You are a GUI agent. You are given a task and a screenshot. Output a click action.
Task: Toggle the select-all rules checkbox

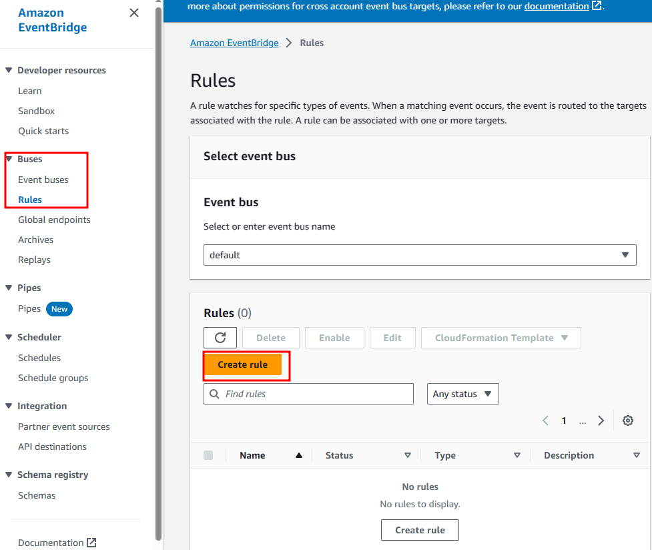(208, 455)
